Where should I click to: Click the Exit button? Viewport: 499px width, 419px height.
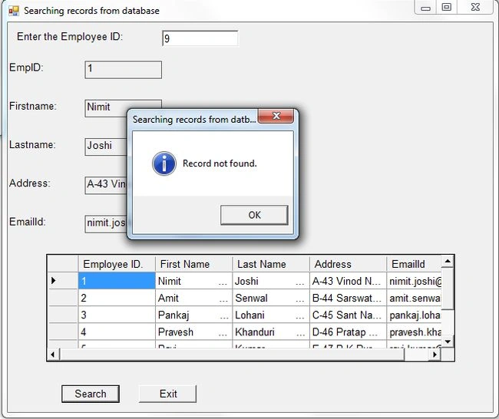[x=167, y=394]
